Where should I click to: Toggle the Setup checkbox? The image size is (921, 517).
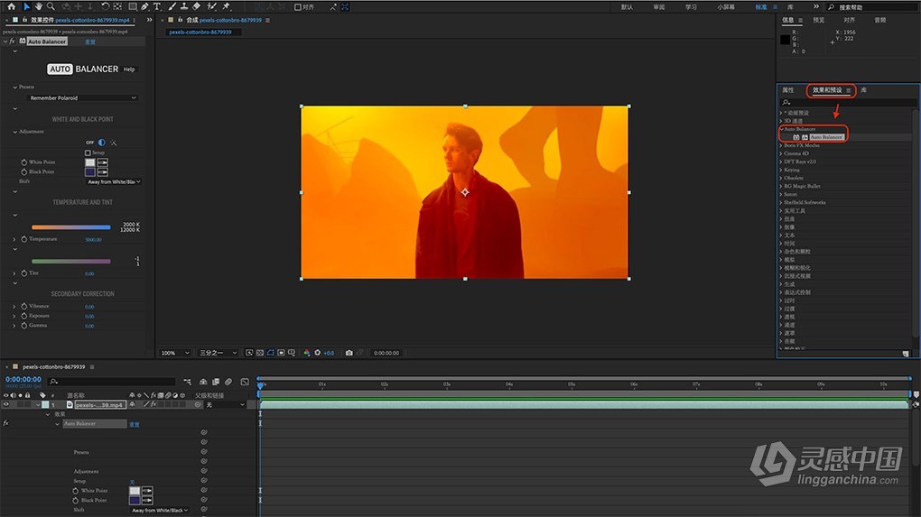[x=88, y=152]
